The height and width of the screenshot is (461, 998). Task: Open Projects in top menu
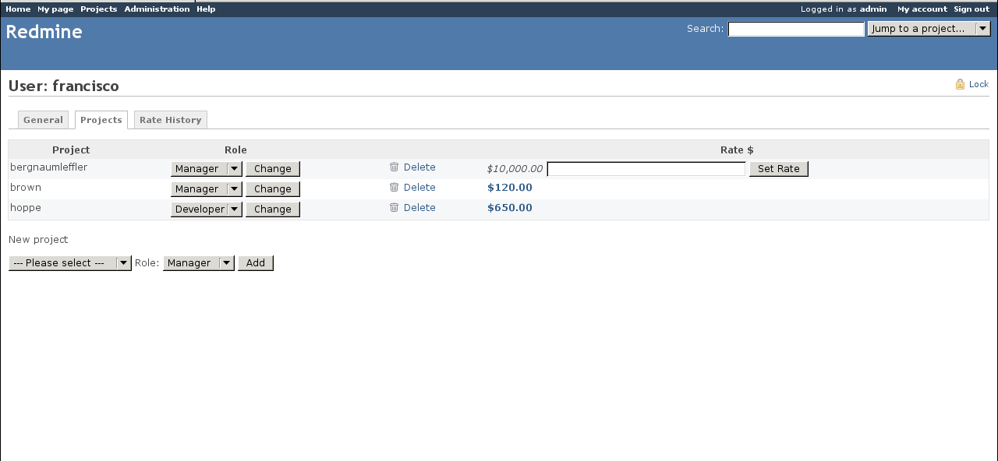(x=98, y=9)
